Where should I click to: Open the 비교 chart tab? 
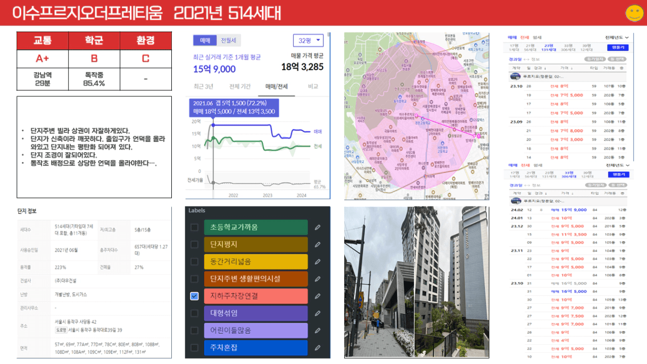tap(313, 86)
